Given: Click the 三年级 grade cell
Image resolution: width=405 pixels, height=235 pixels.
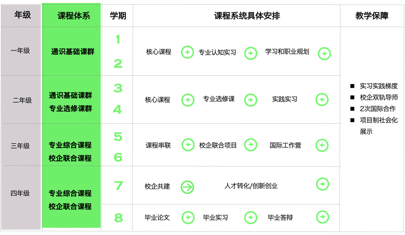Looking at the screenshot, I should point(20,146).
